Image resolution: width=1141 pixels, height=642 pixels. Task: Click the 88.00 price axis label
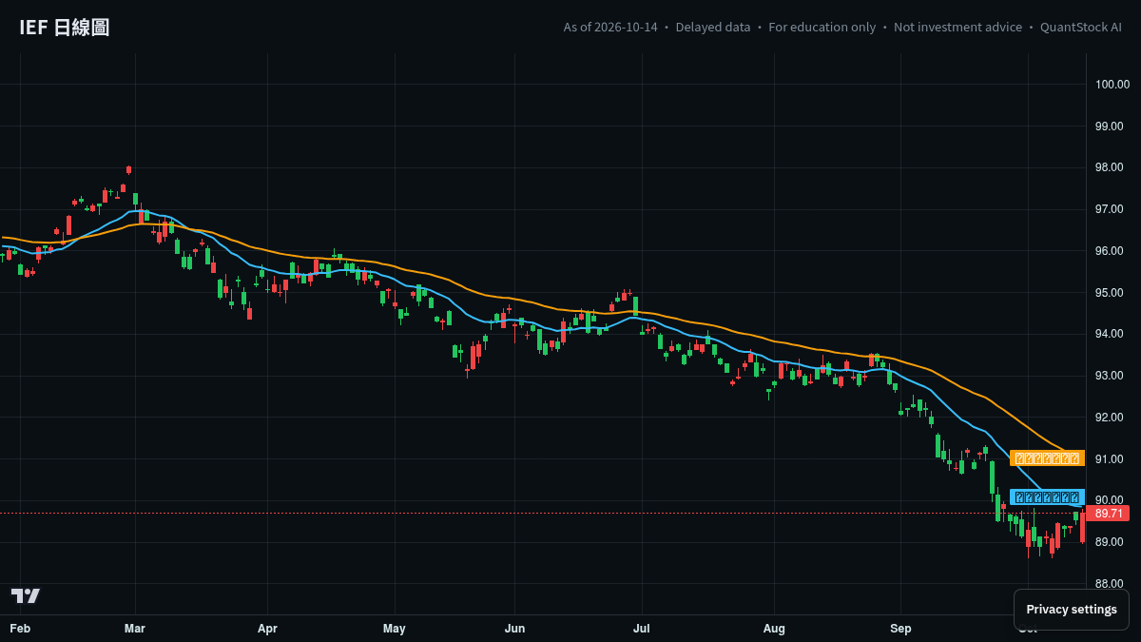[x=1110, y=584]
